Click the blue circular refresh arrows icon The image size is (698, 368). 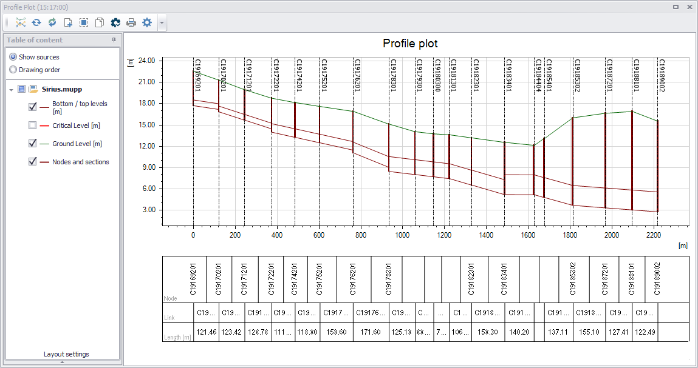(36, 22)
